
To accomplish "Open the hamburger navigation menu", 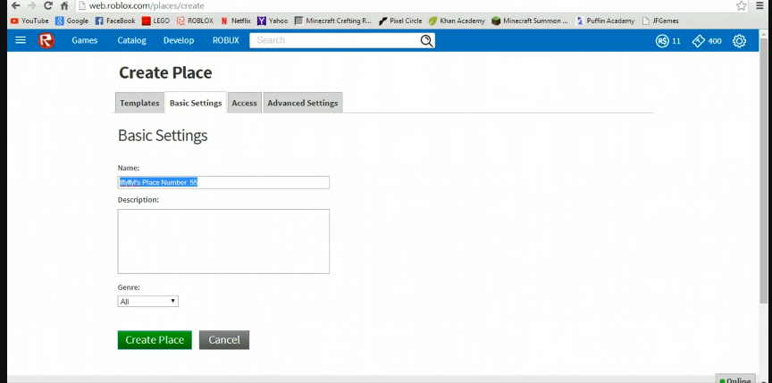I will click(x=21, y=40).
